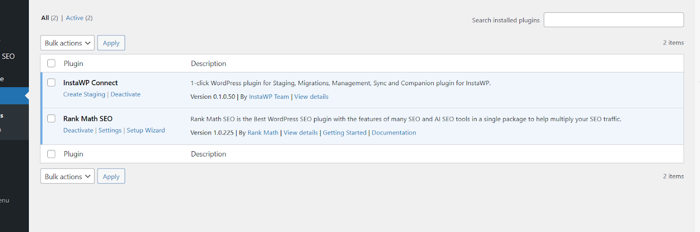Open the InstaWP Team author link
700x232 pixels.
269,97
